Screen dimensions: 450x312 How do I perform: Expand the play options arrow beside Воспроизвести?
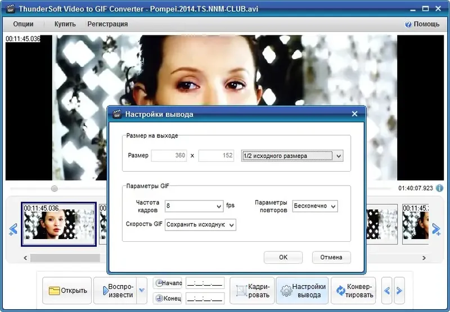pos(142,291)
